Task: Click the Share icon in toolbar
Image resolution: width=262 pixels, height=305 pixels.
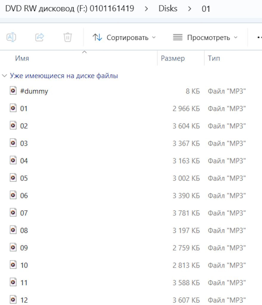Action: (x=40, y=37)
